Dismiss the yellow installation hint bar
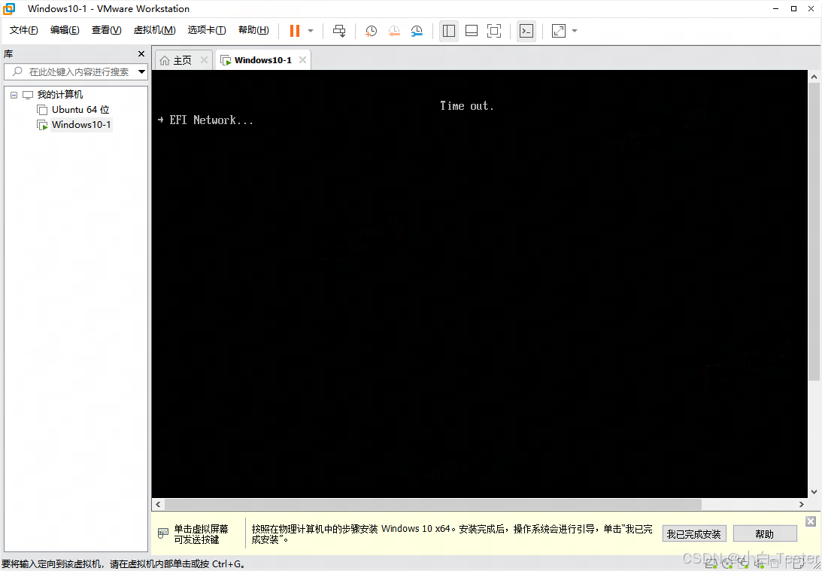 click(811, 521)
